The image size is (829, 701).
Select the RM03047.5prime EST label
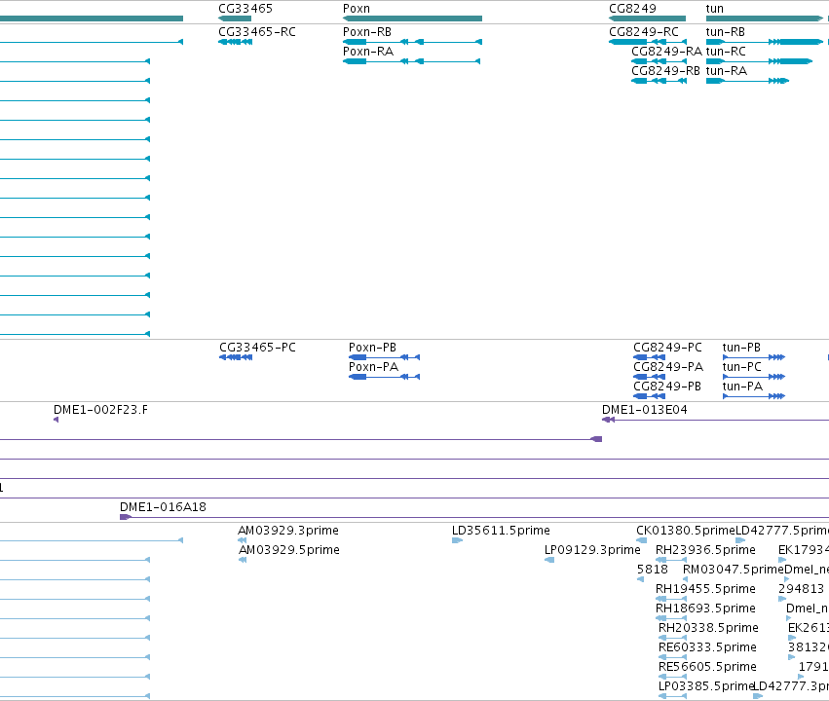(x=734, y=569)
